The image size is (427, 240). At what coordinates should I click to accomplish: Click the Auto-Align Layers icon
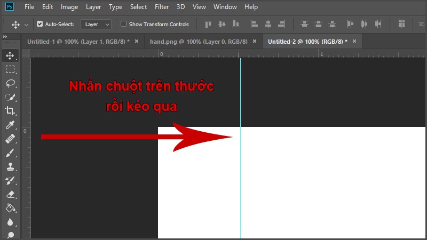(401, 24)
